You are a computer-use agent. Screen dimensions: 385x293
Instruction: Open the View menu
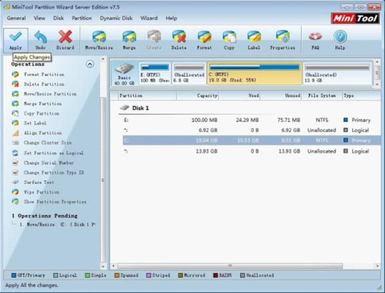pyautogui.click(x=39, y=18)
